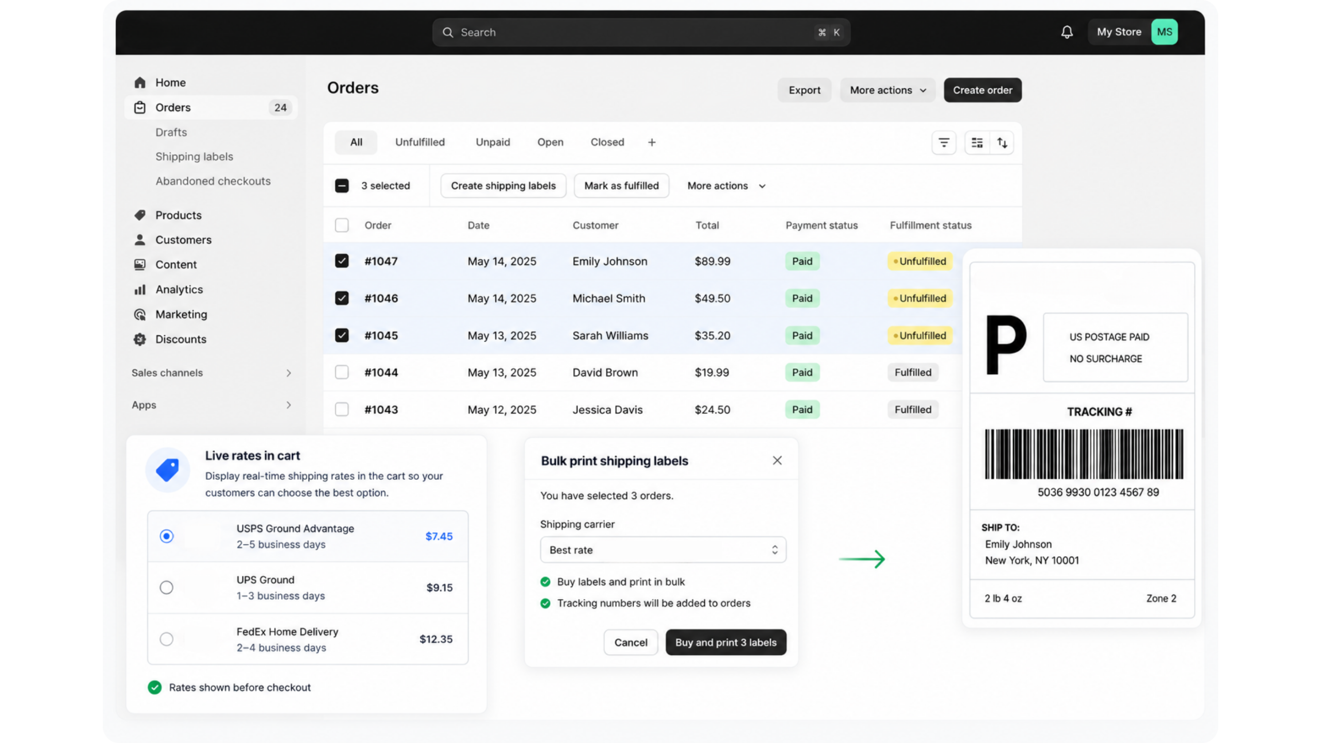Click the notifications bell icon
This screenshot has width=1321, height=743.
(1067, 32)
